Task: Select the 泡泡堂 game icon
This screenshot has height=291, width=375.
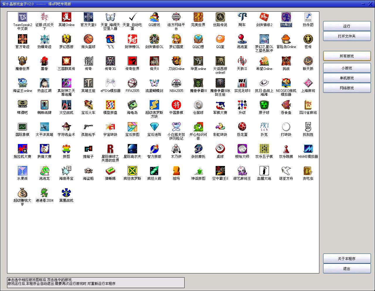Action: [242, 39]
